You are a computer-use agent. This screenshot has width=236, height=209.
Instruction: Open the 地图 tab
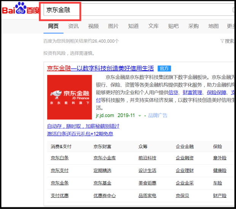[x=214, y=26]
